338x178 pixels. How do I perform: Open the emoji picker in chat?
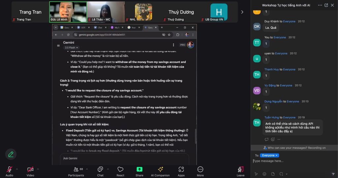[264, 174]
